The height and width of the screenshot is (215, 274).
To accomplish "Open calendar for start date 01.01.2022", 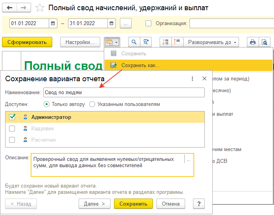I will tap(53, 24).
